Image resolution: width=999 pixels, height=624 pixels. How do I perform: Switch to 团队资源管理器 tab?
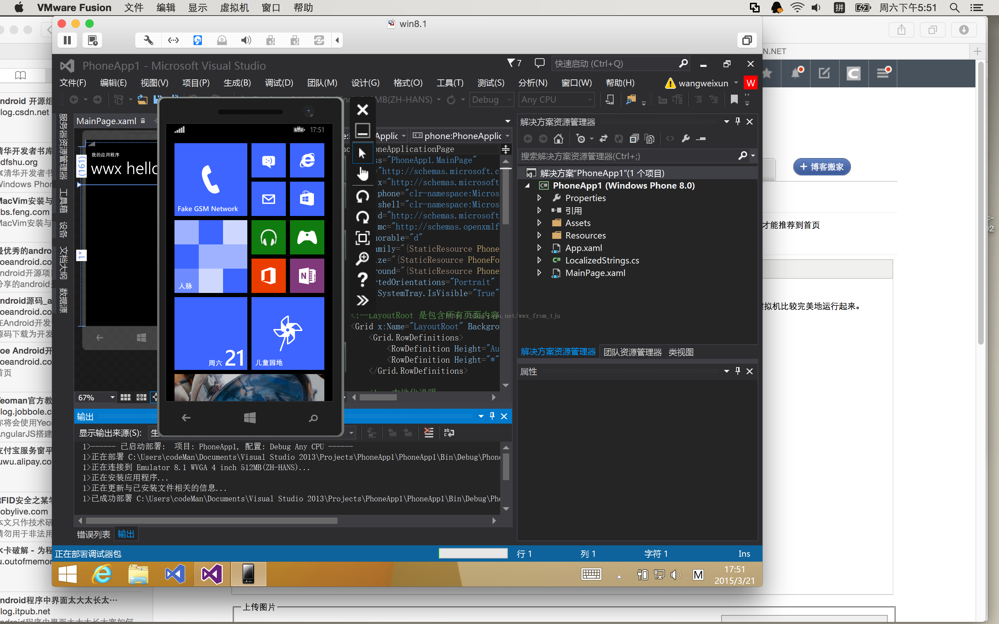632,352
